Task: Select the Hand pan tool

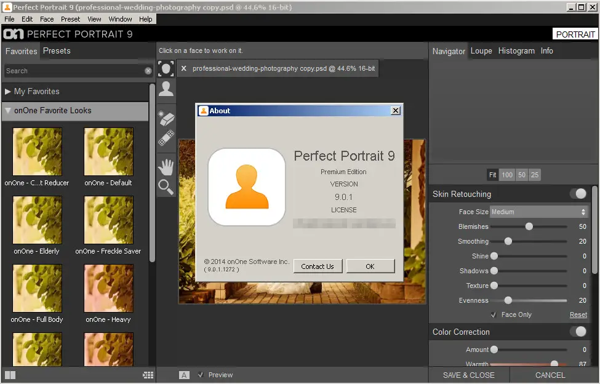Action: 166,167
